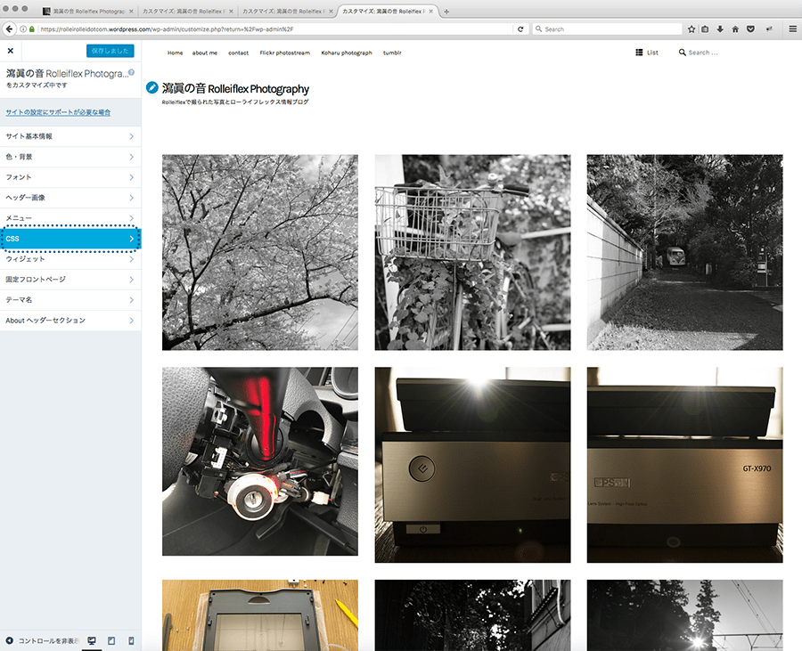802x651 pixels.
Task: Close the customizer with the X icon
Action: [x=11, y=52]
